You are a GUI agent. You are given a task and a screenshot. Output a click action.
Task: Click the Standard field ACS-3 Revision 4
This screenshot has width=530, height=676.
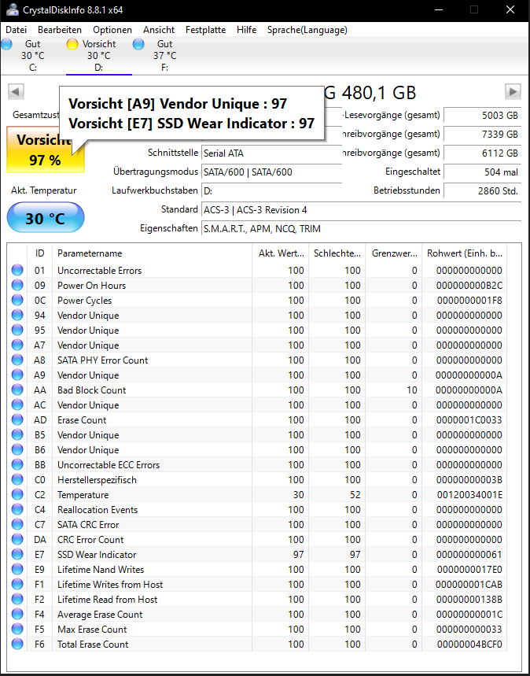click(x=361, y=210)
